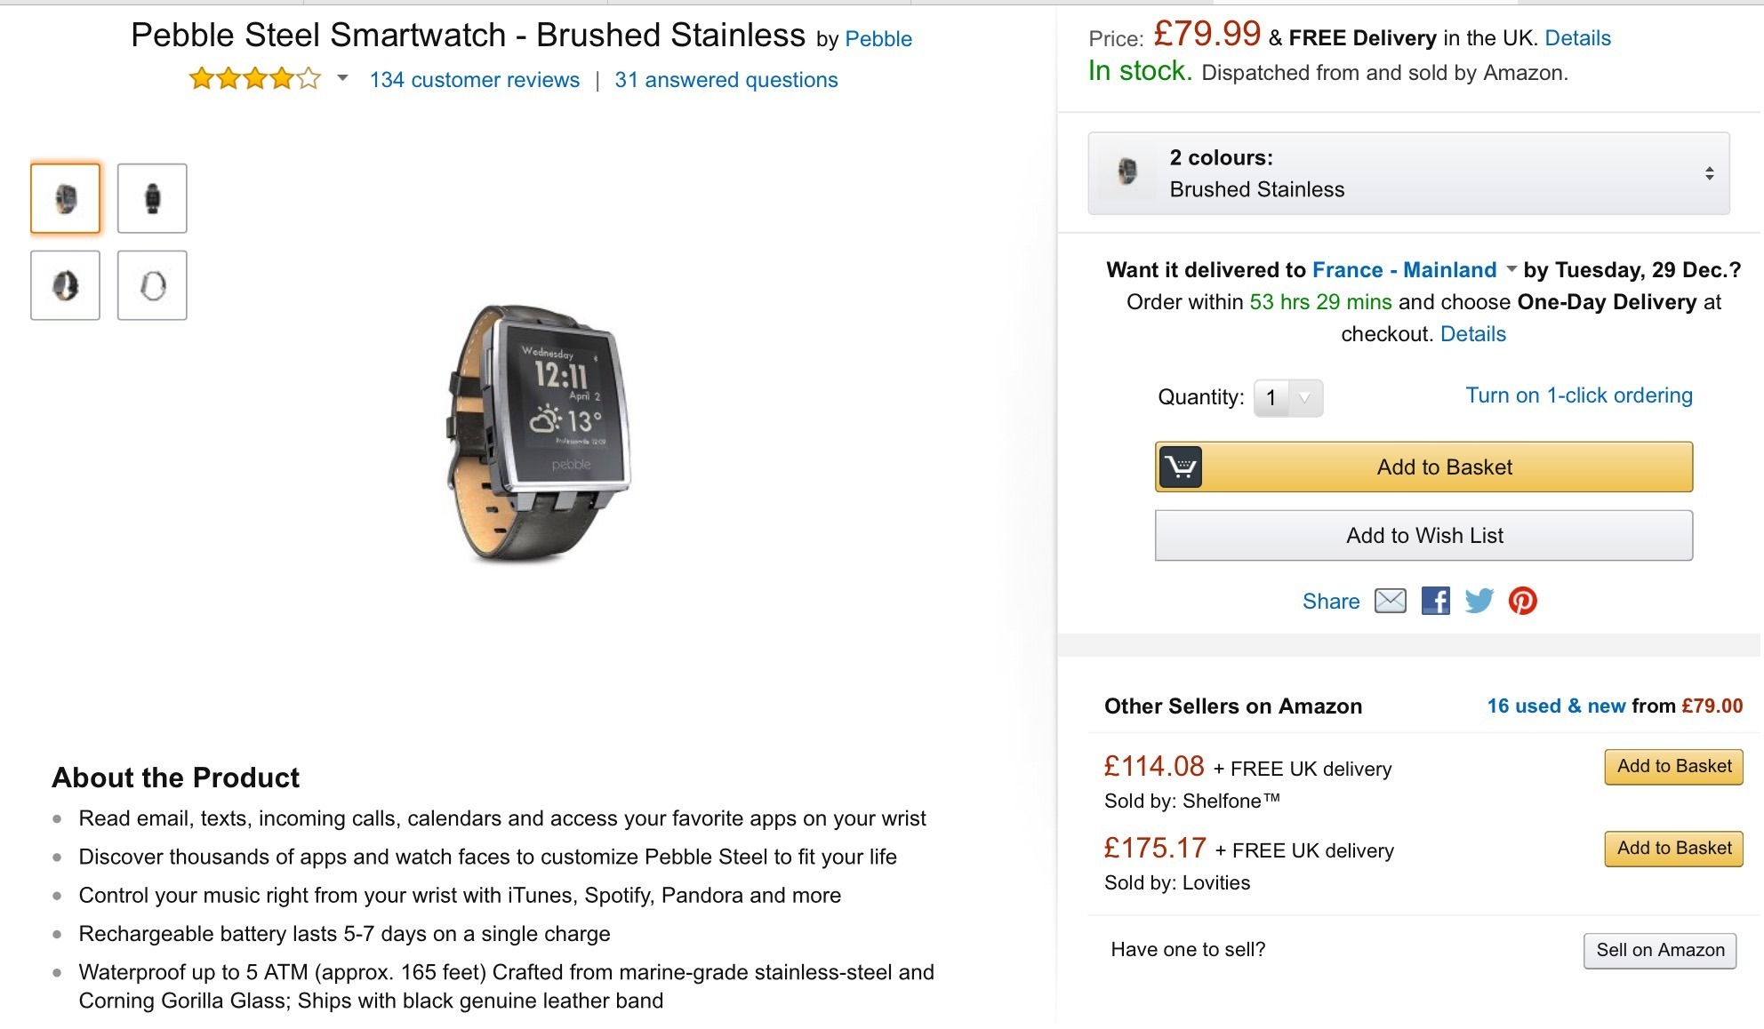Show the second product thumbnail image
Viewport: 1764px width, 1029px height.
point(152,198)
